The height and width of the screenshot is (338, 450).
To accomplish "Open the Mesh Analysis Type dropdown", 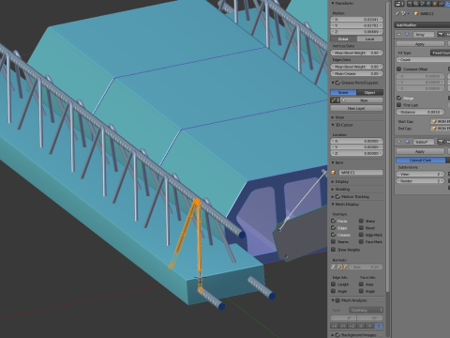I will tap(366, 310).
